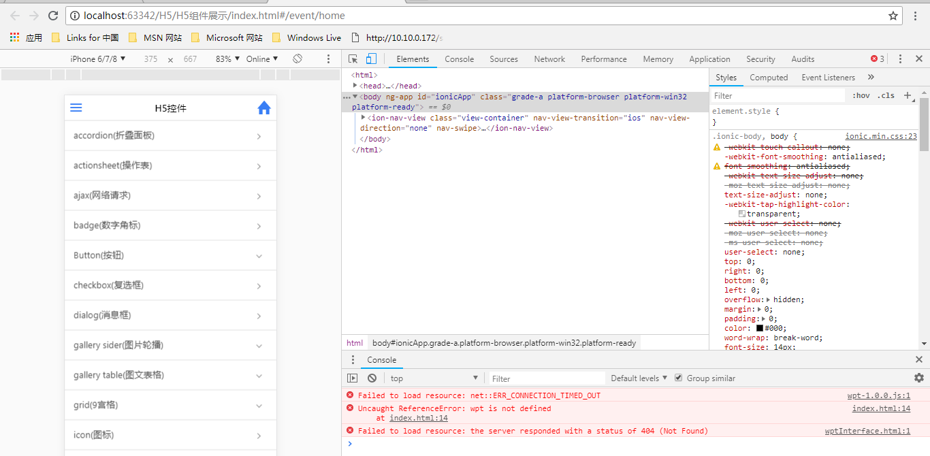Image resolution: width=930 pixels, height=456 pixels.
Task: Activate the inspect element picker icon
Action: 353,59
